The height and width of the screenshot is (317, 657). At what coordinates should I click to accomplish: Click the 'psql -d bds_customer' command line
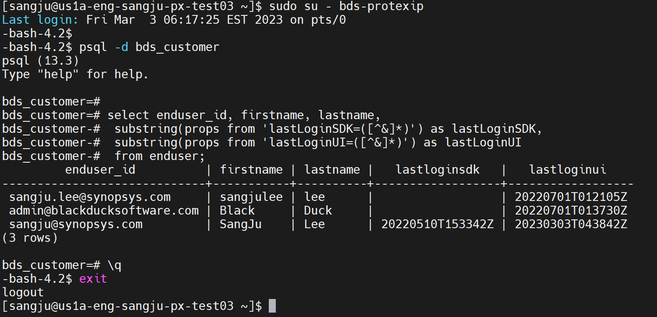[149, 47]
